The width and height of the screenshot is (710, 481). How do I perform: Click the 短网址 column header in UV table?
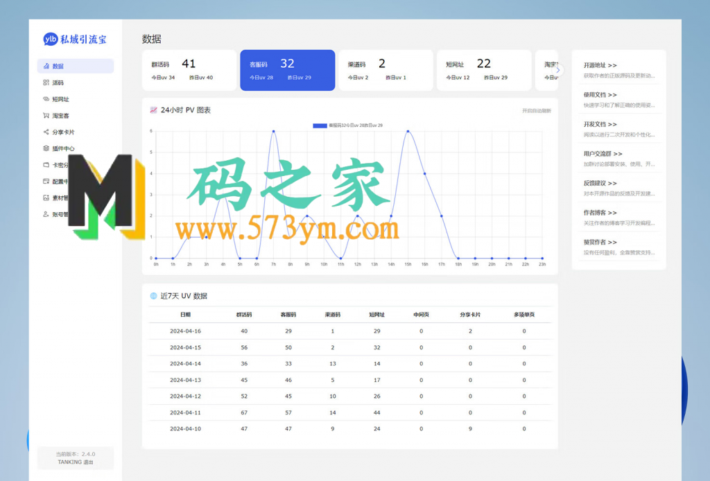coord(376,315)
